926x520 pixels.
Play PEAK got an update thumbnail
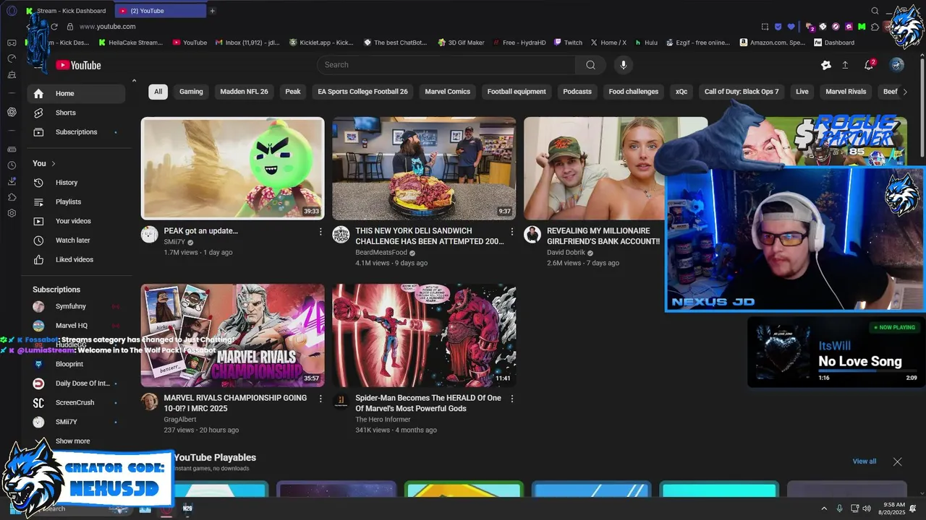click(233, 168)
